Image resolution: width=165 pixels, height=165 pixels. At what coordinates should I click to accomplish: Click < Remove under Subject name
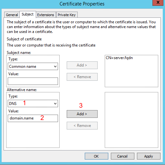coord(82,77)
